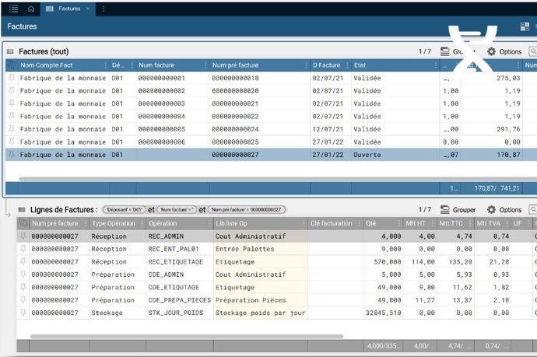Viewport: 537px width, 357px height.
Task: Close the Factures tab
Action: pyautogui.click(x=87, y=9)
